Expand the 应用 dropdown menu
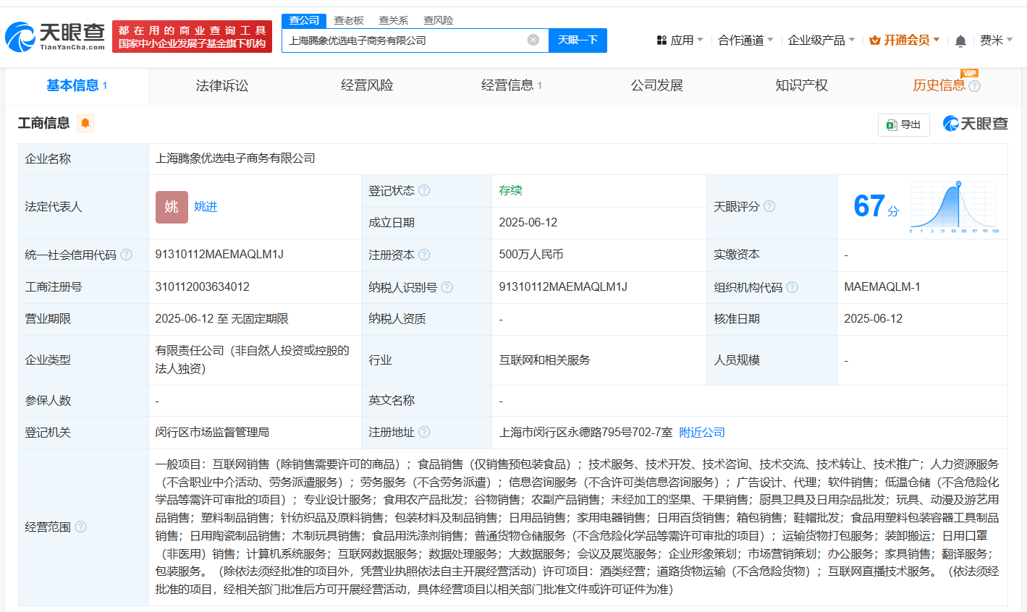This screenshot has width=1027, height=612. [680, 41]
